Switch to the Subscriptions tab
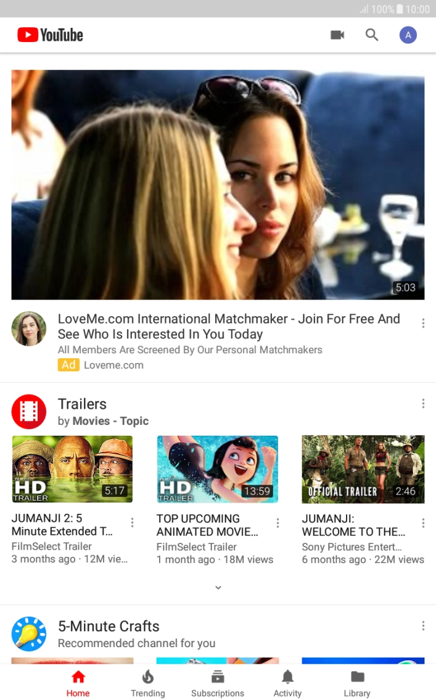This screenshot has height=699, width=436. point(218,683)
